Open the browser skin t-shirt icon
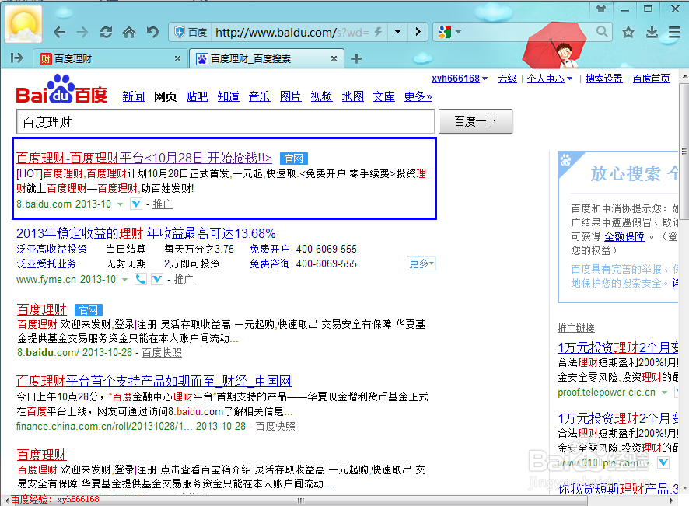Viewport: 689px width, 506px height. point(603,9)
